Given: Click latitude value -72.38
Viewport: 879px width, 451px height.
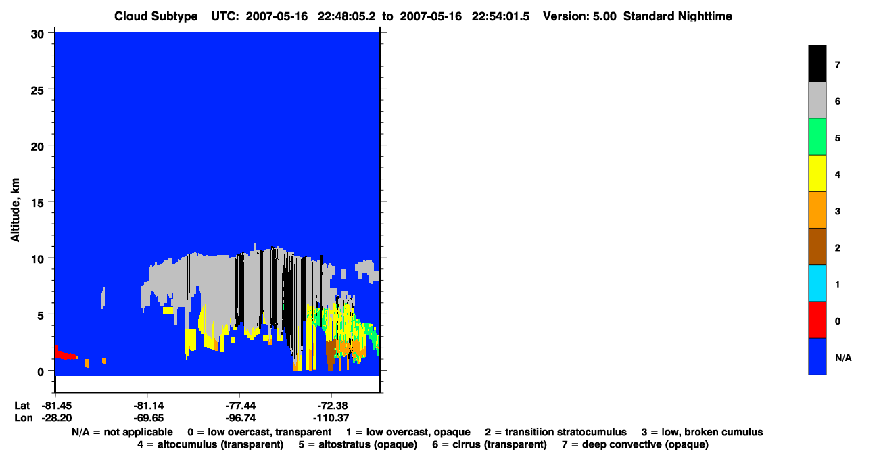Looking at the screenshot, I should [x=331, y=406].
